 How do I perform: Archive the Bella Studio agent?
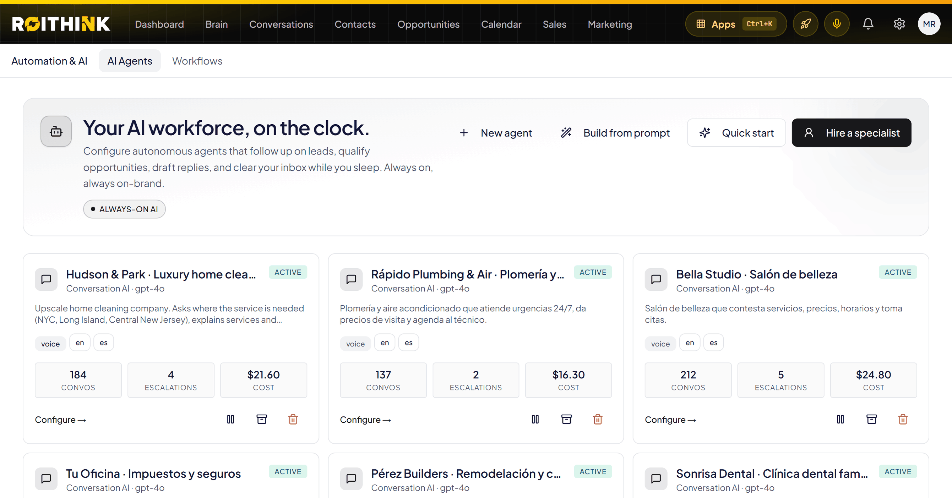click(872, 419)
